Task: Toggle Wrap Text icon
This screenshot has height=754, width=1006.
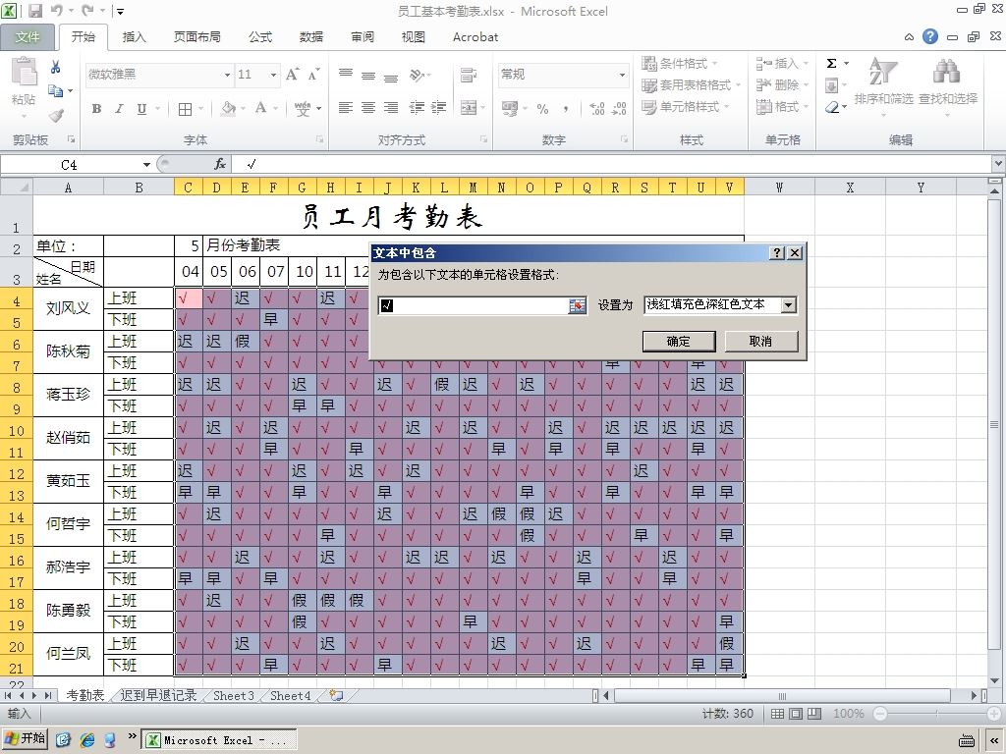Action: pos(469,75)
